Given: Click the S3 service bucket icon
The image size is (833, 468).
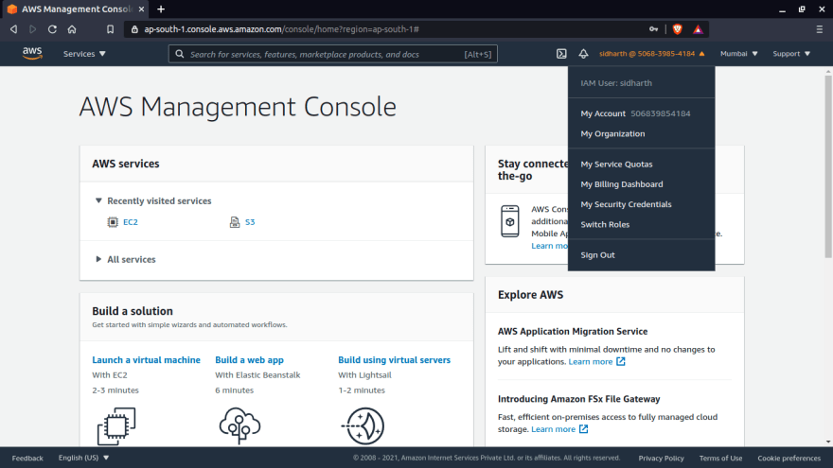Looking at the screenshot, I should (235, 222).
